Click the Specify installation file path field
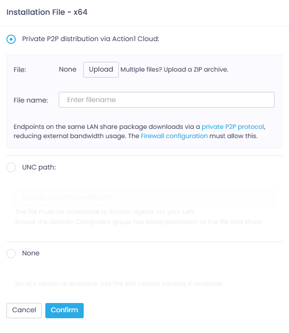 (144, 198)
